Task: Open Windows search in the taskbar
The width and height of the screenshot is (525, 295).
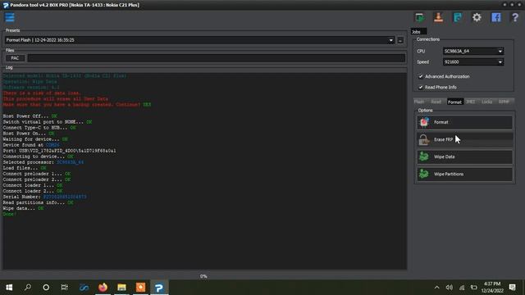Action: pyautogui.click(x=28, y=288)
